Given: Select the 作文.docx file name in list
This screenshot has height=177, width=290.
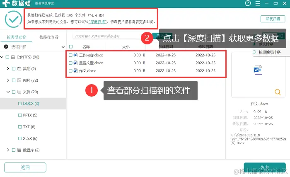Looking at the screenshot, I should click(87, 71).
